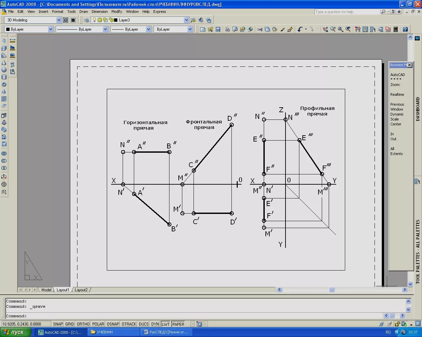This screenshot has width=422, height=337.
Task: Switch to the Layout2 tab
Action: (81, 290)
